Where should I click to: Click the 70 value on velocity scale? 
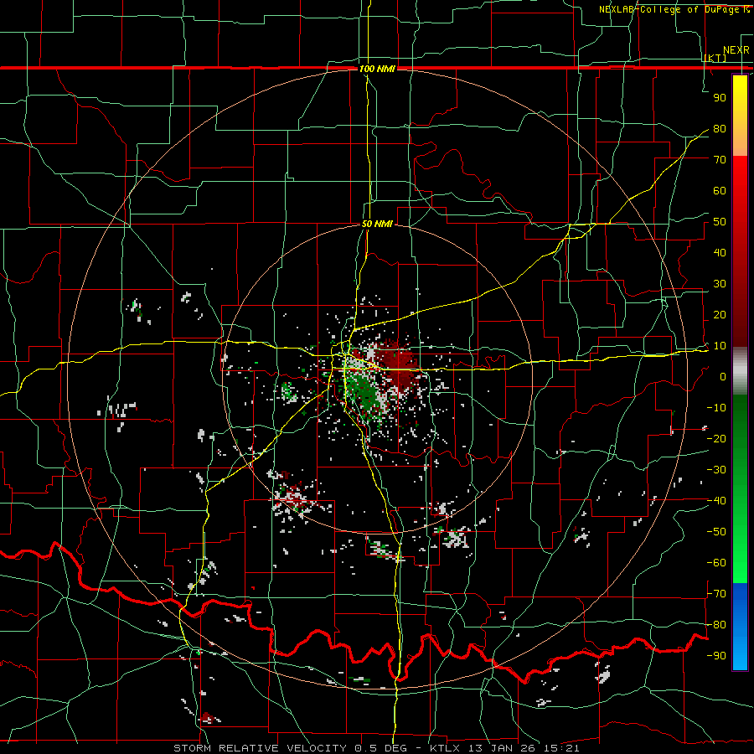(x=720, y=160)
